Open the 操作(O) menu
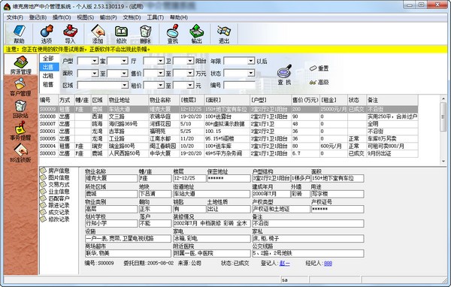Screen dimensions: 451x287 coord(62,17)
